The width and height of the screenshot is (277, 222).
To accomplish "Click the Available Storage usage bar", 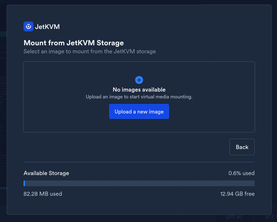I will coord(139,183).
